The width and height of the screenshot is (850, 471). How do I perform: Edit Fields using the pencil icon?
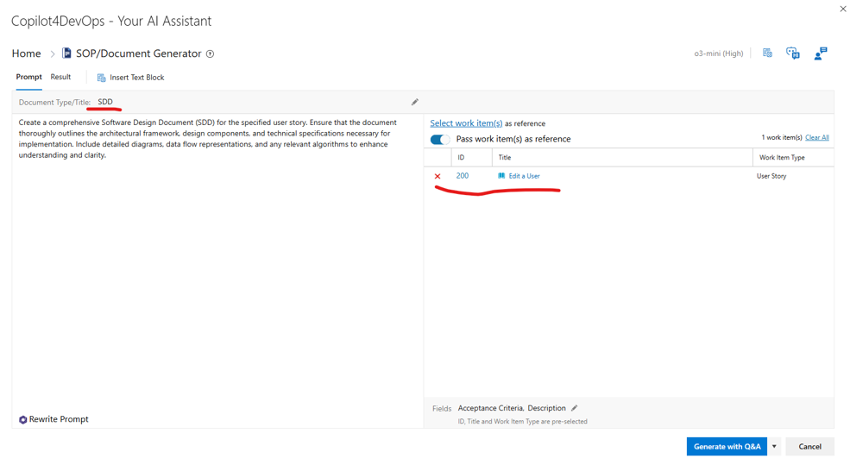(x=575, y=408)
